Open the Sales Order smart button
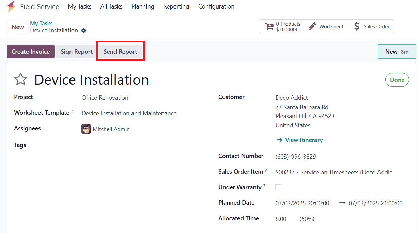The width and height of the screenshot is (418, 233). [371, 27]
